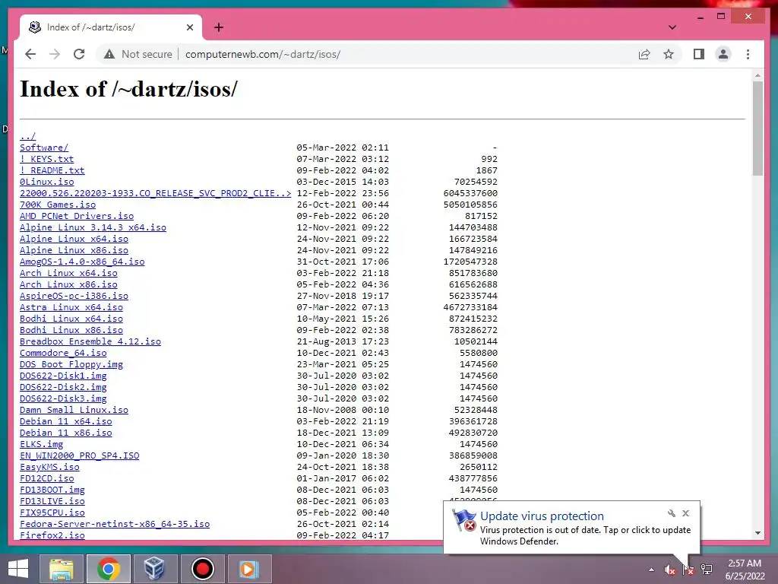778x584 pixels.
Task: Download 700K_Games.iso
Action: point(58,205)
